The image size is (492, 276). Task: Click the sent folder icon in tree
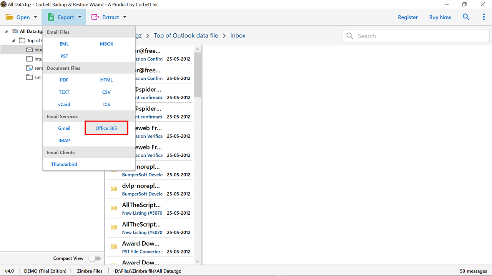[30, 68]
